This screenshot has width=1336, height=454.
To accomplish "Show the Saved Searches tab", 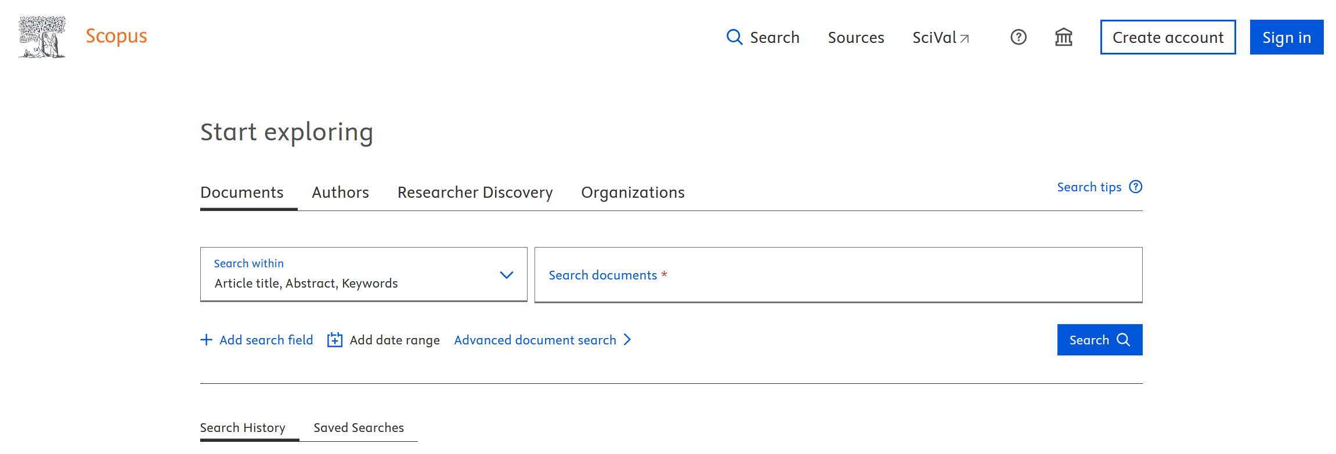I will (359, 428).
